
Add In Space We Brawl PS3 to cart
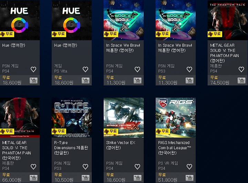click(x=189, y=80)
